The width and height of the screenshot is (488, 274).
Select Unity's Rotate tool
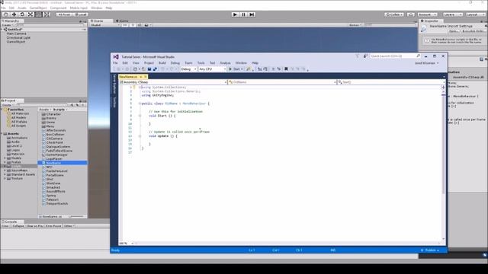tap(22, 14)
